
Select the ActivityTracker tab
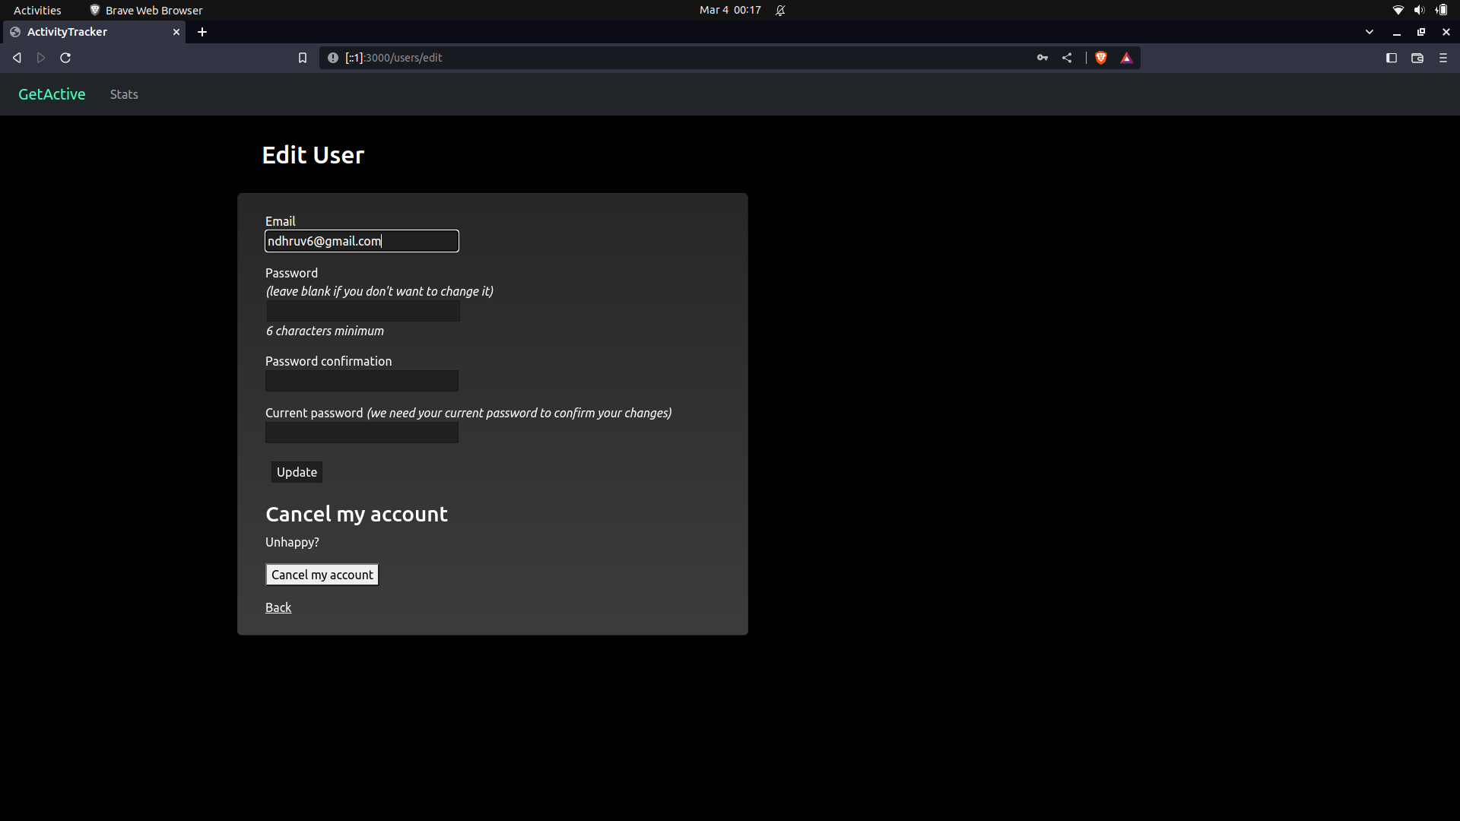pyautogui.click(x=84, y=32)
